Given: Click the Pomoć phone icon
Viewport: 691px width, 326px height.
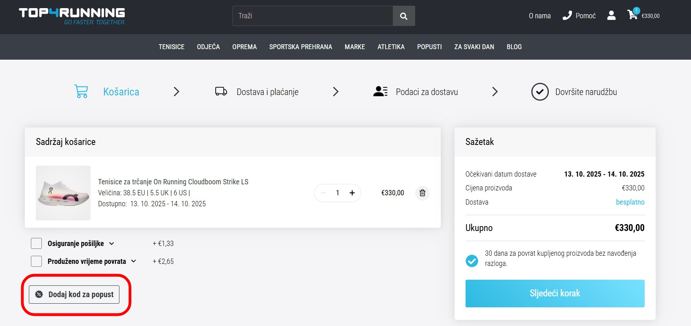Looking at the screenshot, I should (x=567, y=15).
